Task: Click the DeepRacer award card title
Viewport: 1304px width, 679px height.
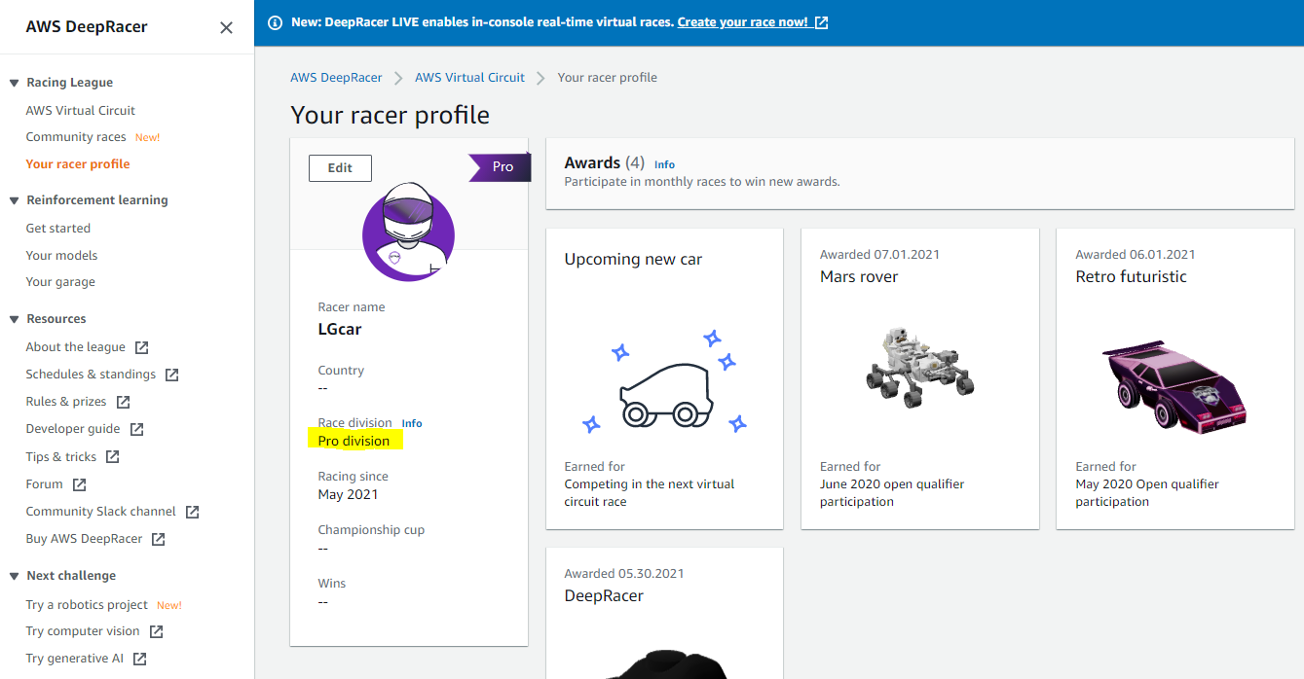Action: [x=604, y=596]
